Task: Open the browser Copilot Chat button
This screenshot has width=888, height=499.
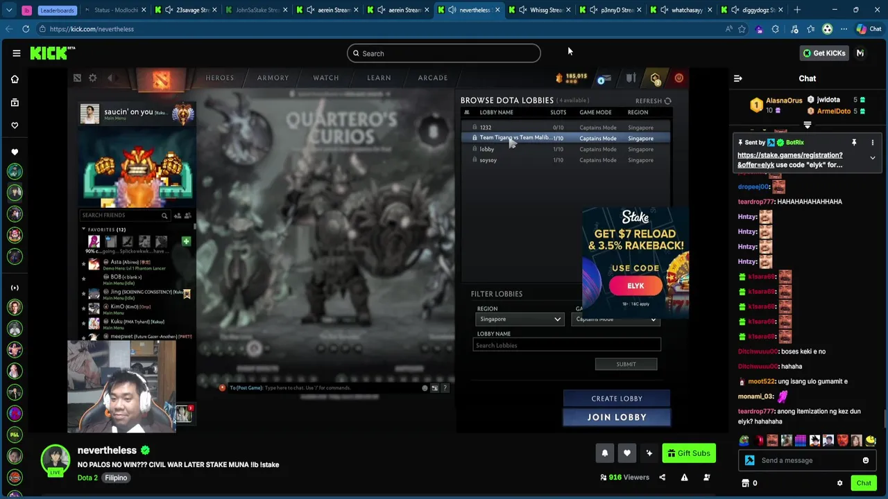Action: click(869, 29)
